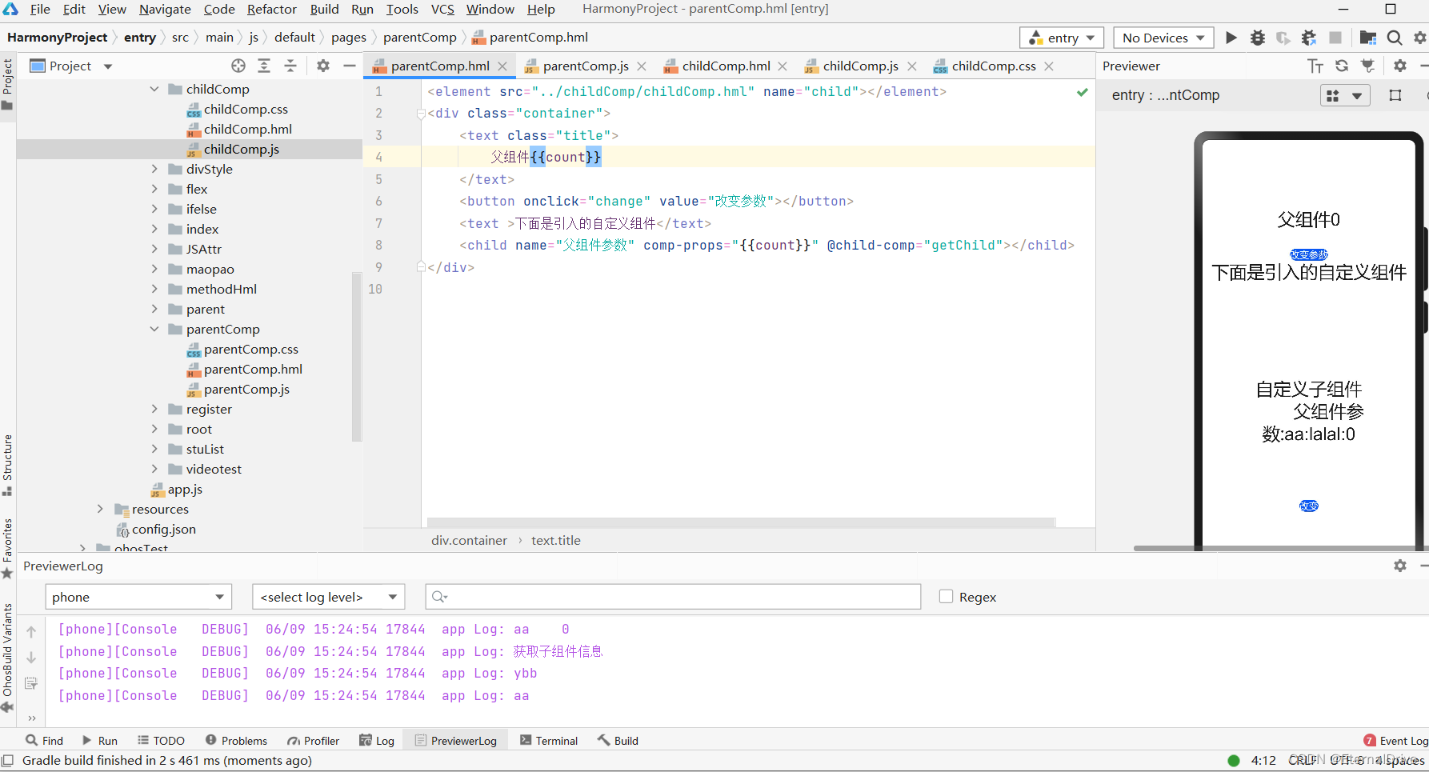The width and height of the screenshot is (1429, 772).
Task: Collapse All icon in the Project panel
Action: click(290, 66)
